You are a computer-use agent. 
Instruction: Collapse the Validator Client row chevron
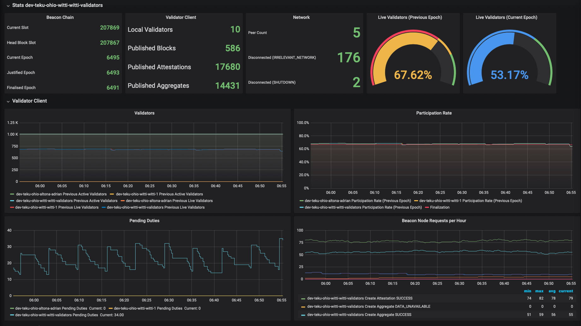pyautogui.click(x=8, y=101)
